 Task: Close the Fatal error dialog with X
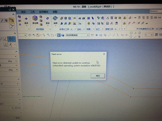(104, 54)
